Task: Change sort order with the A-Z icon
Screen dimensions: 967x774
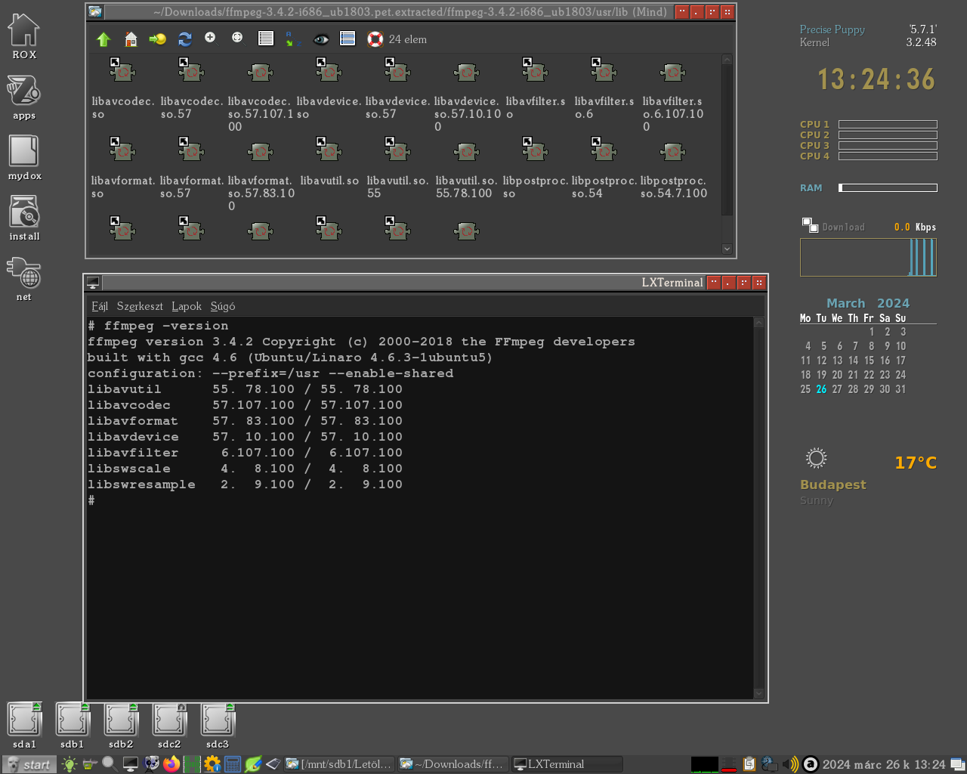Action: (x=293, y=39)
